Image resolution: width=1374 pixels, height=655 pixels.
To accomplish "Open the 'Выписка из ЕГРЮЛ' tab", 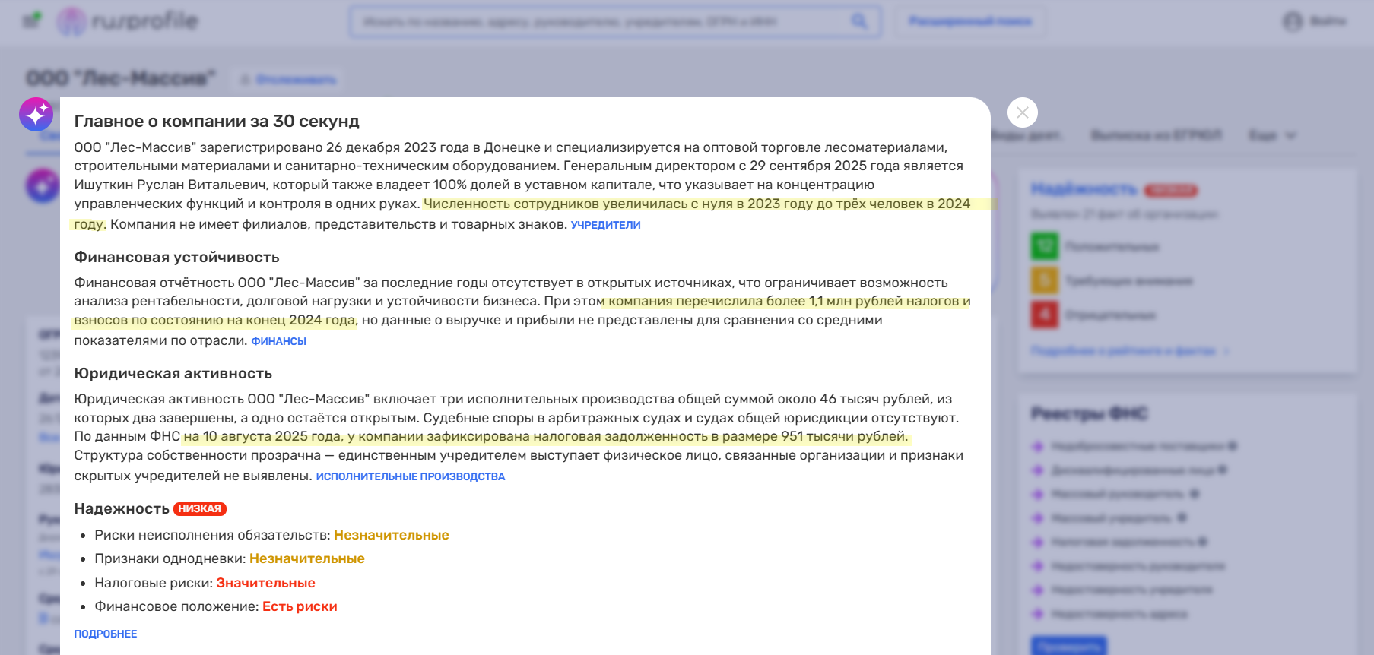I will tap(1156, 135).
